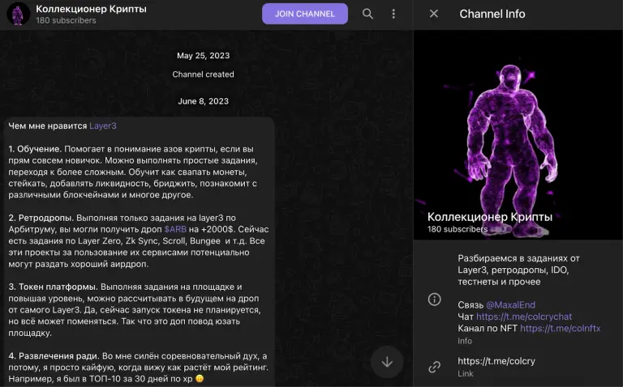Open the large purple figure profile photo
This screenshot has width=623, height=387.
518,135
